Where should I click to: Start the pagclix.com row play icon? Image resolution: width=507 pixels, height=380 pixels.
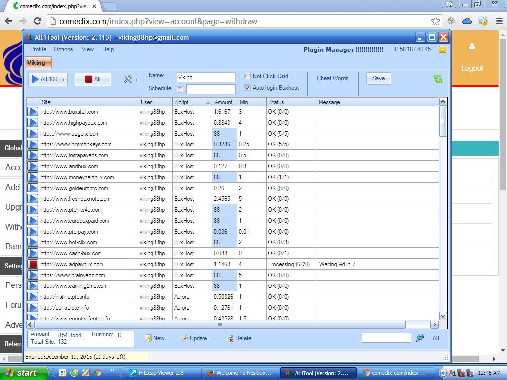33,134
